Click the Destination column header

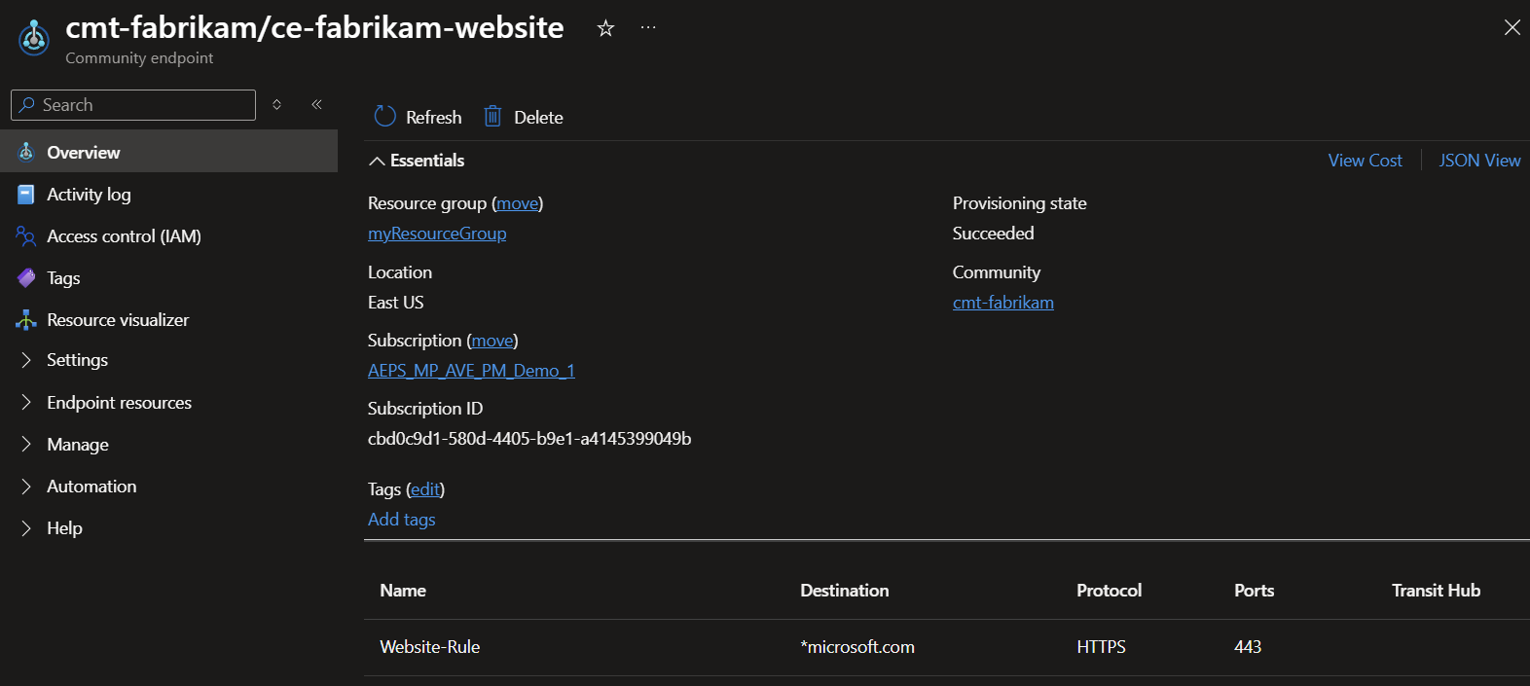[844, 591]
